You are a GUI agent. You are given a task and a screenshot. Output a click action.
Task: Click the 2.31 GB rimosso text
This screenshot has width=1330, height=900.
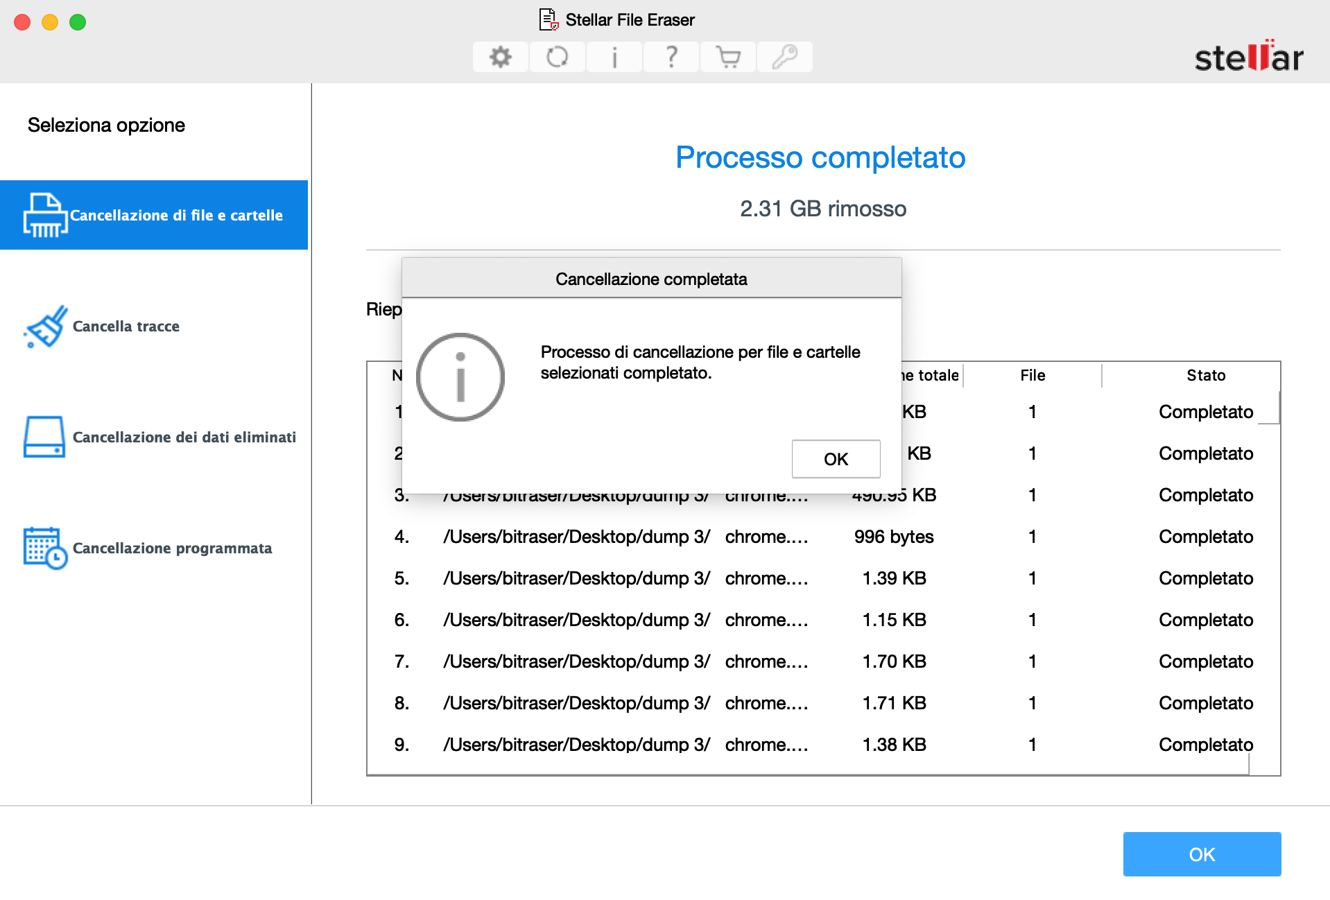(x=823, y=209)
